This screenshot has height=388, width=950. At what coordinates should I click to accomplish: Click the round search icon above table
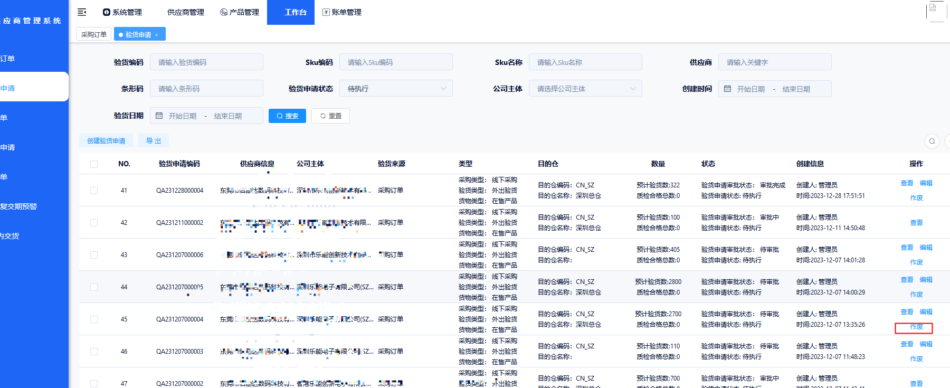(932, 141)
